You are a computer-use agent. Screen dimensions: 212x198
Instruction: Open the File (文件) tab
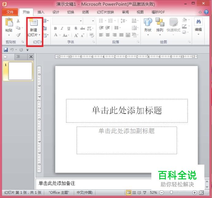click(x=10, y=12)
